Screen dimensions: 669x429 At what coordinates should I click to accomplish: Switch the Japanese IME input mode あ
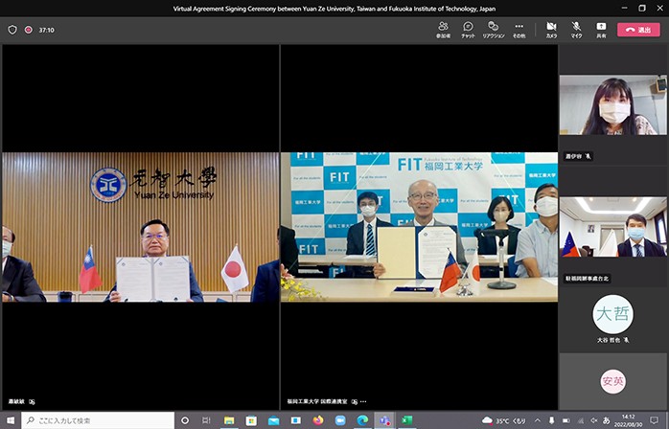607,420
